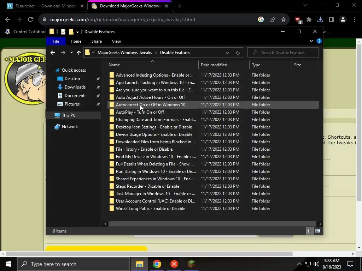362x271 pixels.
Task: Go up one folder level in Explorer
Action: (x=79, y=53)
